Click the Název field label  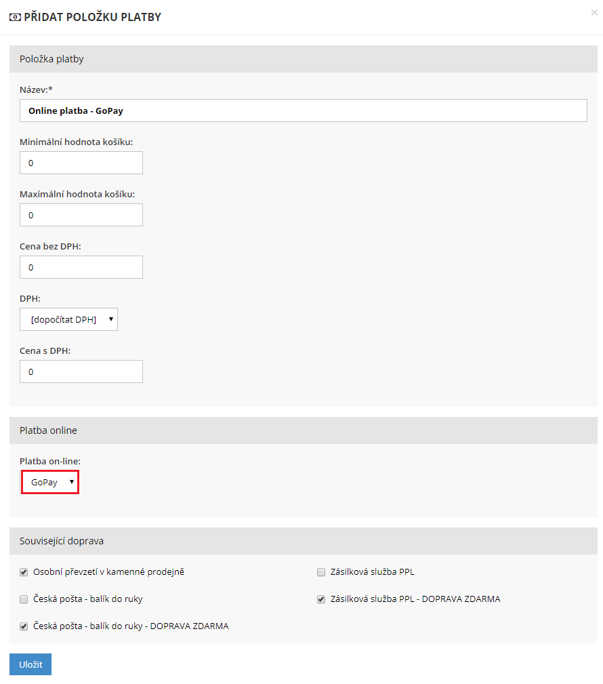tap(36, 89)
